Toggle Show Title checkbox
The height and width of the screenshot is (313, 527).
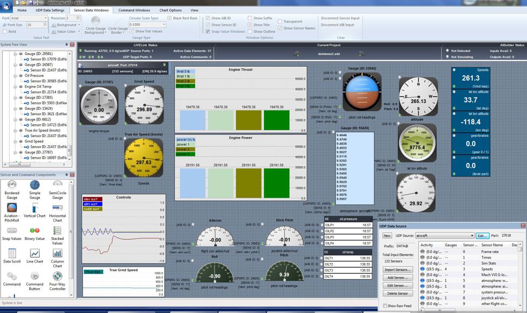[250, 25]
